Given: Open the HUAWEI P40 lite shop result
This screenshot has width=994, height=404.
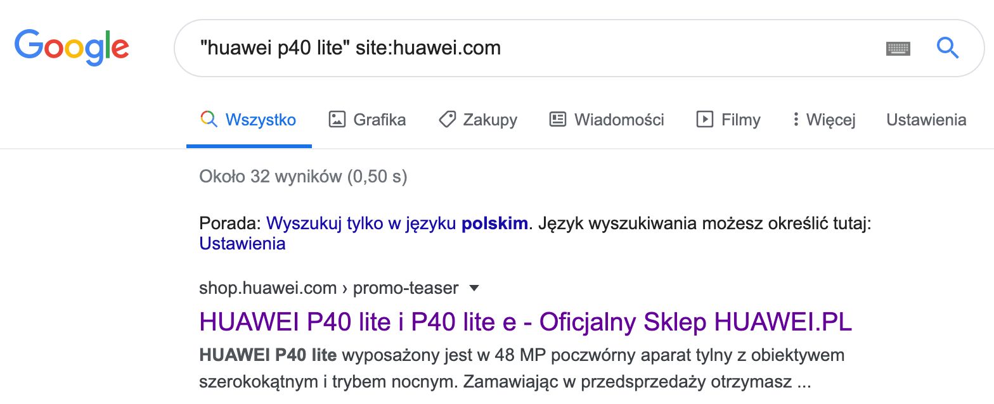Looking at the screenshot, I should click(526, 322).
